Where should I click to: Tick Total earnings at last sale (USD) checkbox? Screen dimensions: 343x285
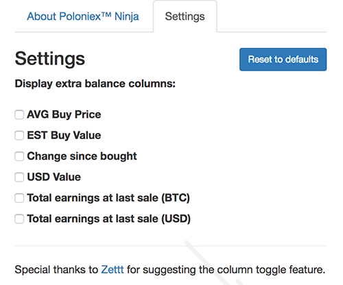19,219
